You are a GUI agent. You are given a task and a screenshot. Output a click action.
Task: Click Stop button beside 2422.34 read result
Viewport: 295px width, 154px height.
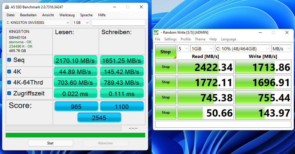coord(166,67)
